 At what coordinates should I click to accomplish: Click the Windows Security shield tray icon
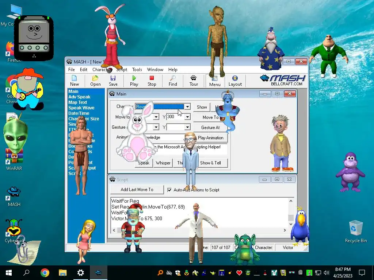pyautogui.click(x=178, y=273)
